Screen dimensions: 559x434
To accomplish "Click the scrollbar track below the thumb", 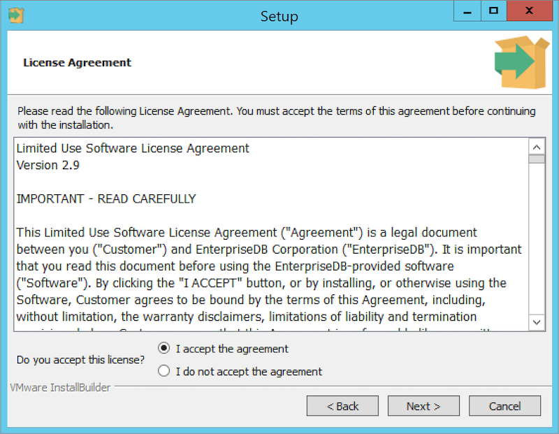I will 537,239.
